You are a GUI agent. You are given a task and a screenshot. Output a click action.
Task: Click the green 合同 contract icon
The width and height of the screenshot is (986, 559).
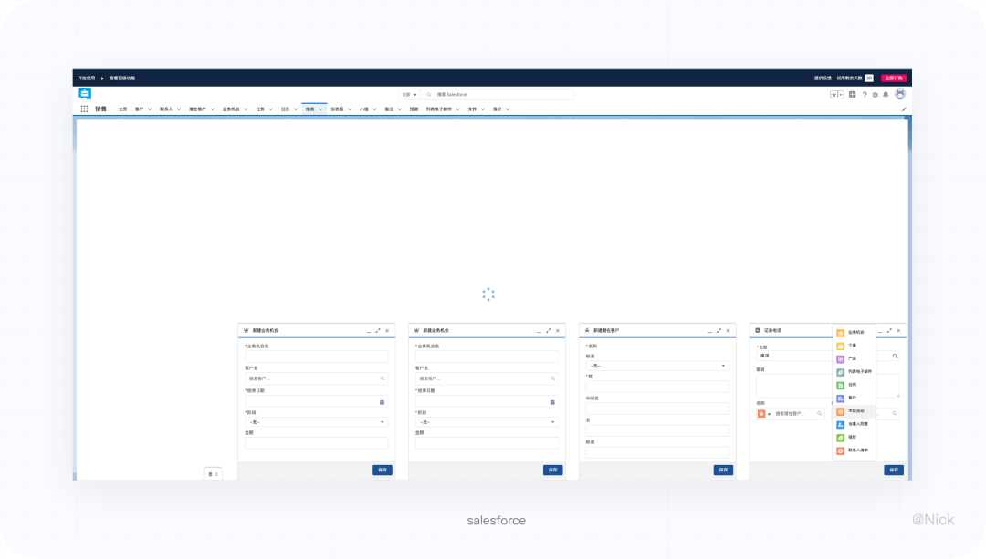click(840, 385)
